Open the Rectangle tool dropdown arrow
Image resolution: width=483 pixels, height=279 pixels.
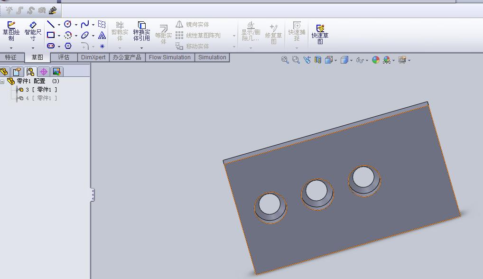pos(59,36)
